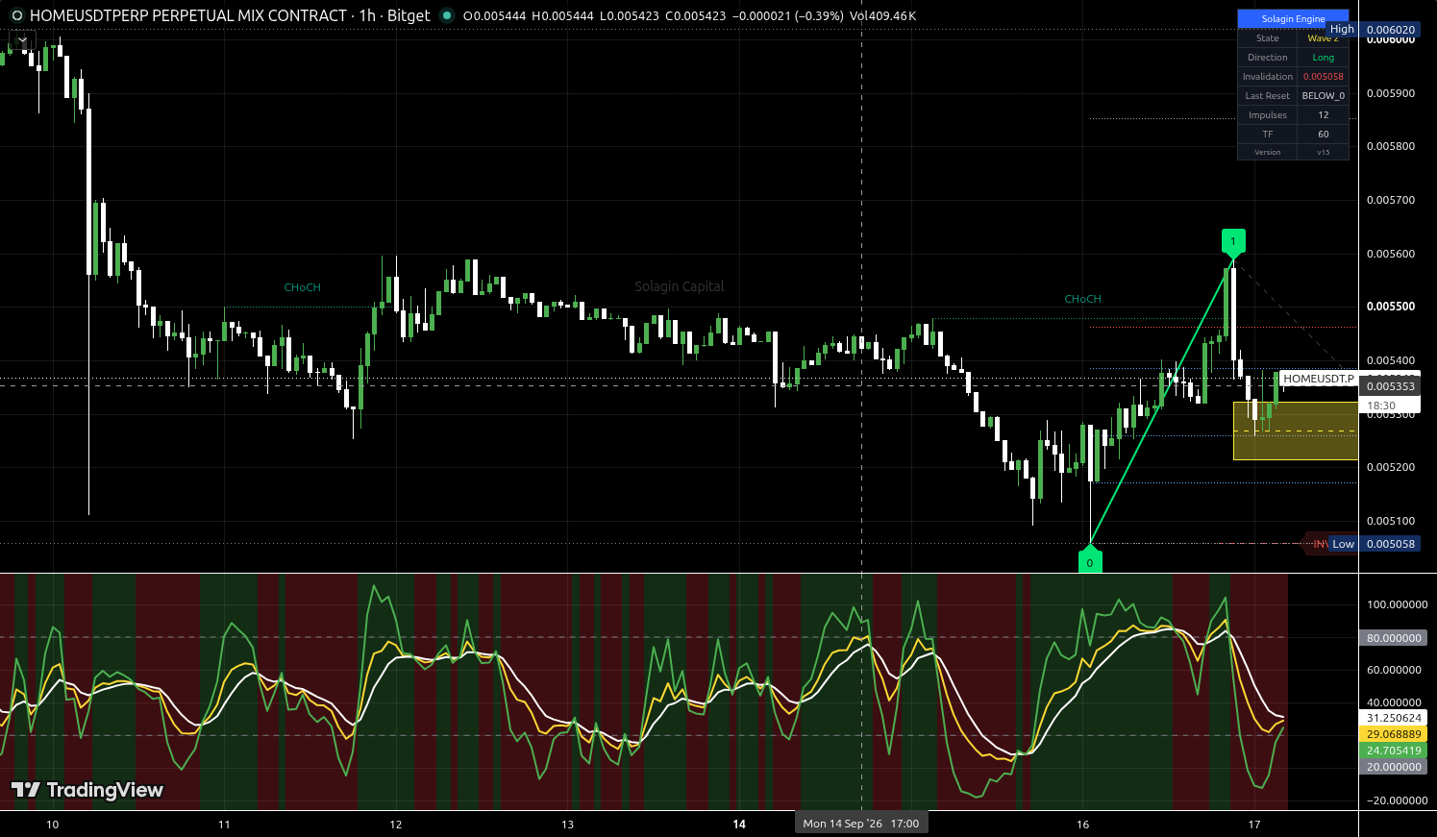Click the v15 version cell
The width and height of the screenshot is (1437, 837).
(1324, 153)
